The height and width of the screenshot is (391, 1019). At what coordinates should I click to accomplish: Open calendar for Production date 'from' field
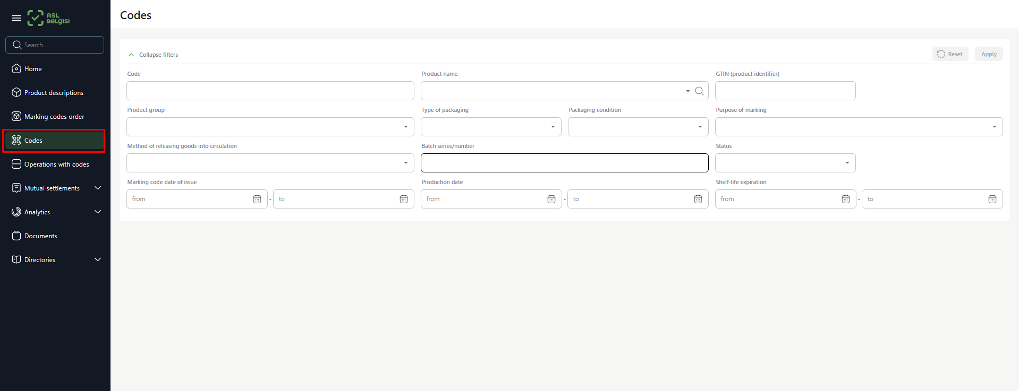(551, 199)
